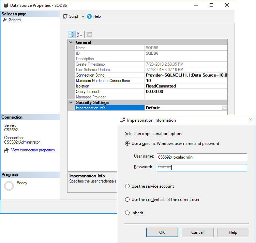Viewport: 256px width, 243px height.
Task: Choose Use the service account option
Action: [x=127, y=186]
